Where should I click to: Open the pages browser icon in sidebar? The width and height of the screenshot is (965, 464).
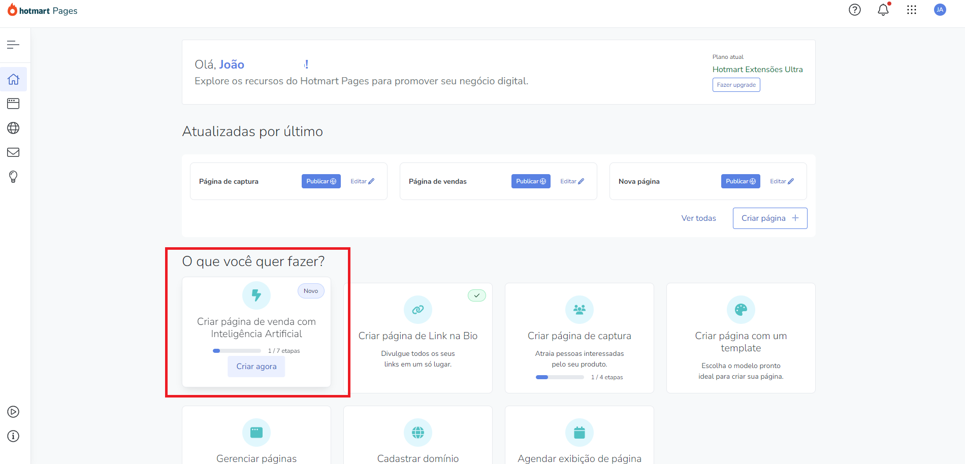(13, 104)
